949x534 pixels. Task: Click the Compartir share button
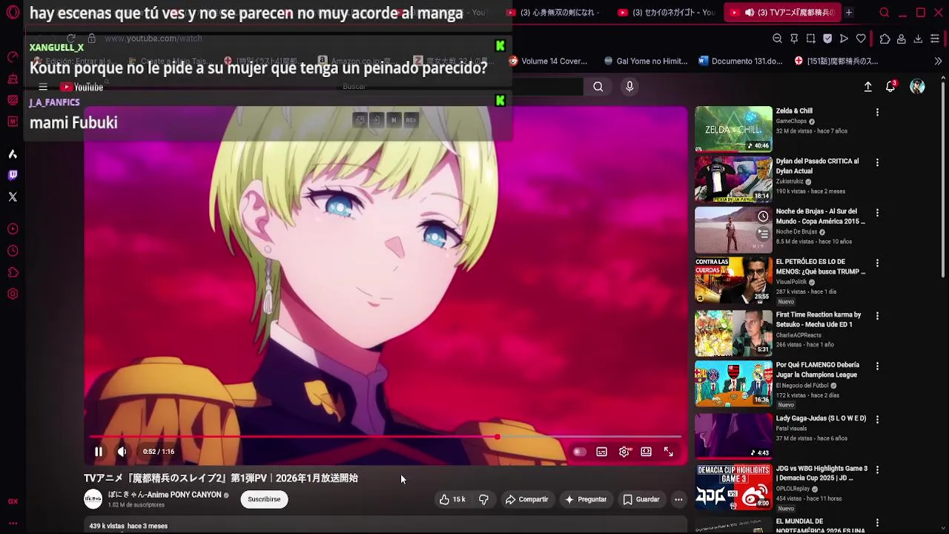[527, 499]
